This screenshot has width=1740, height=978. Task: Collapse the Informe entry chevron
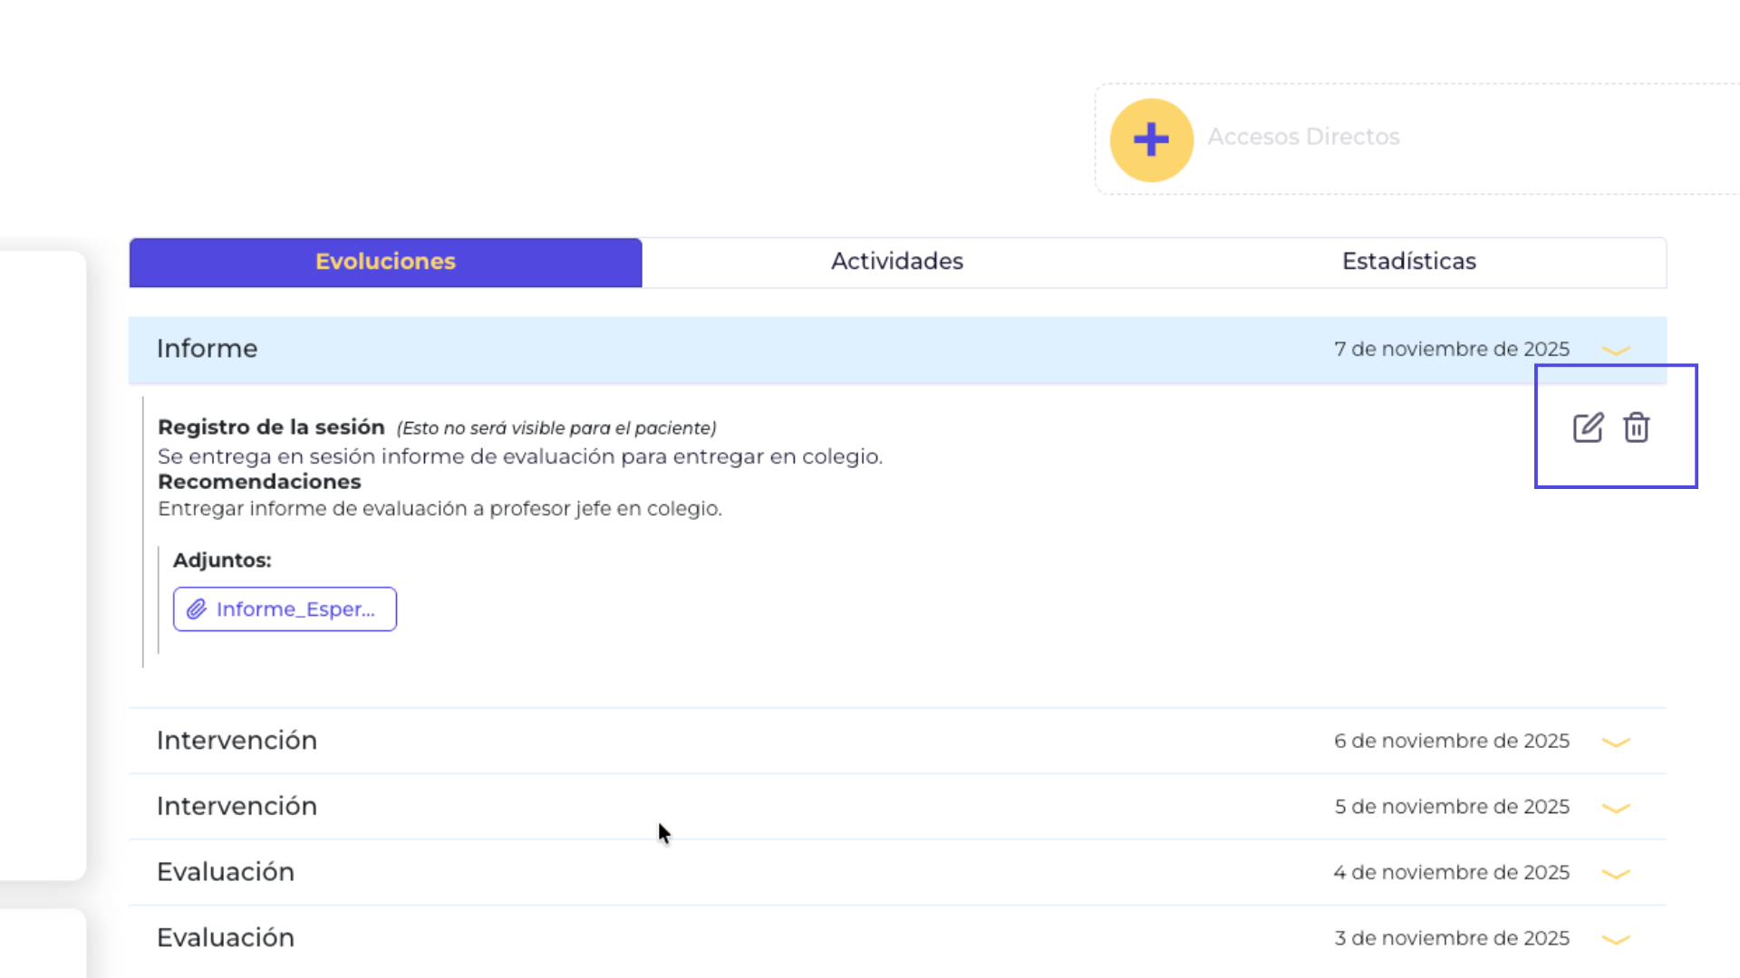[1615, 350]
